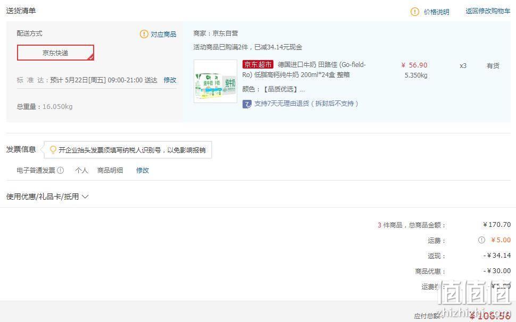Click the 送货清单 heading
The width and height of the screenshot is (516, 322).
tap(21, 11)
